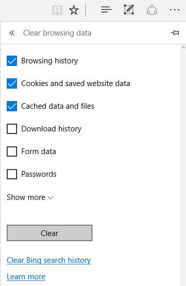Open Reading view book icon
Viewport: 186px width, 286px height.
coord(57,10)
